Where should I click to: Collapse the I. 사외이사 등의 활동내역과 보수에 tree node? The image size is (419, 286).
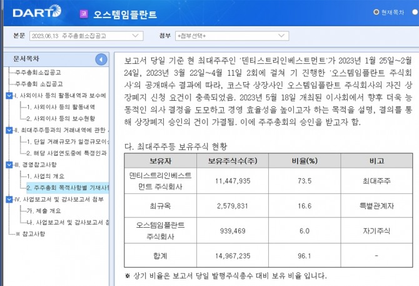pos(9,95)
